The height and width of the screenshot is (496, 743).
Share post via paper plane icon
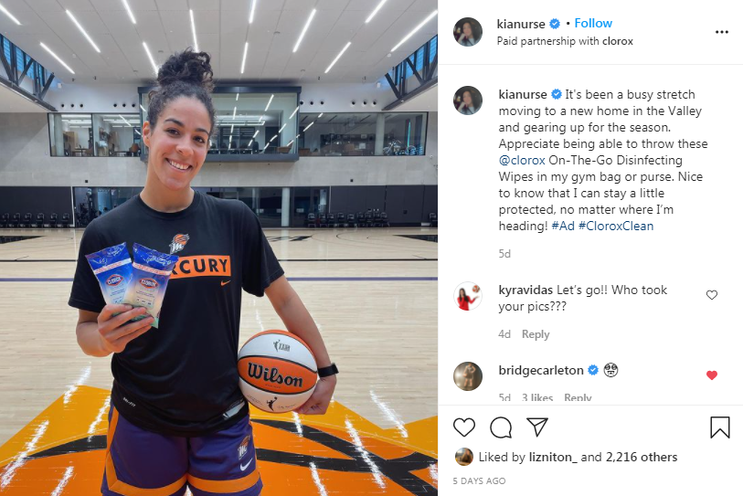click(537, 427)
